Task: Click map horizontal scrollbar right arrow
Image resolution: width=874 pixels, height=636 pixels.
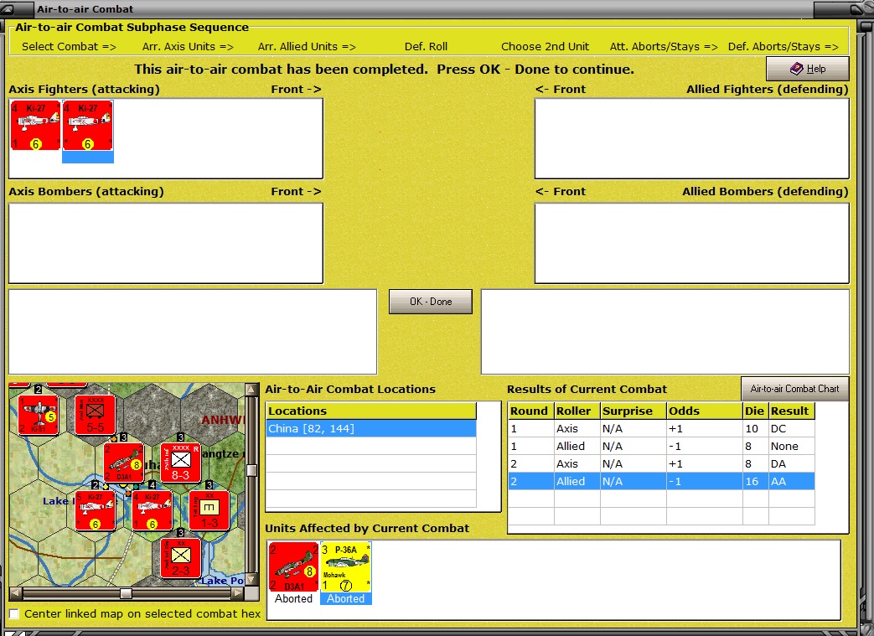Action: click(x=238, y=593)
